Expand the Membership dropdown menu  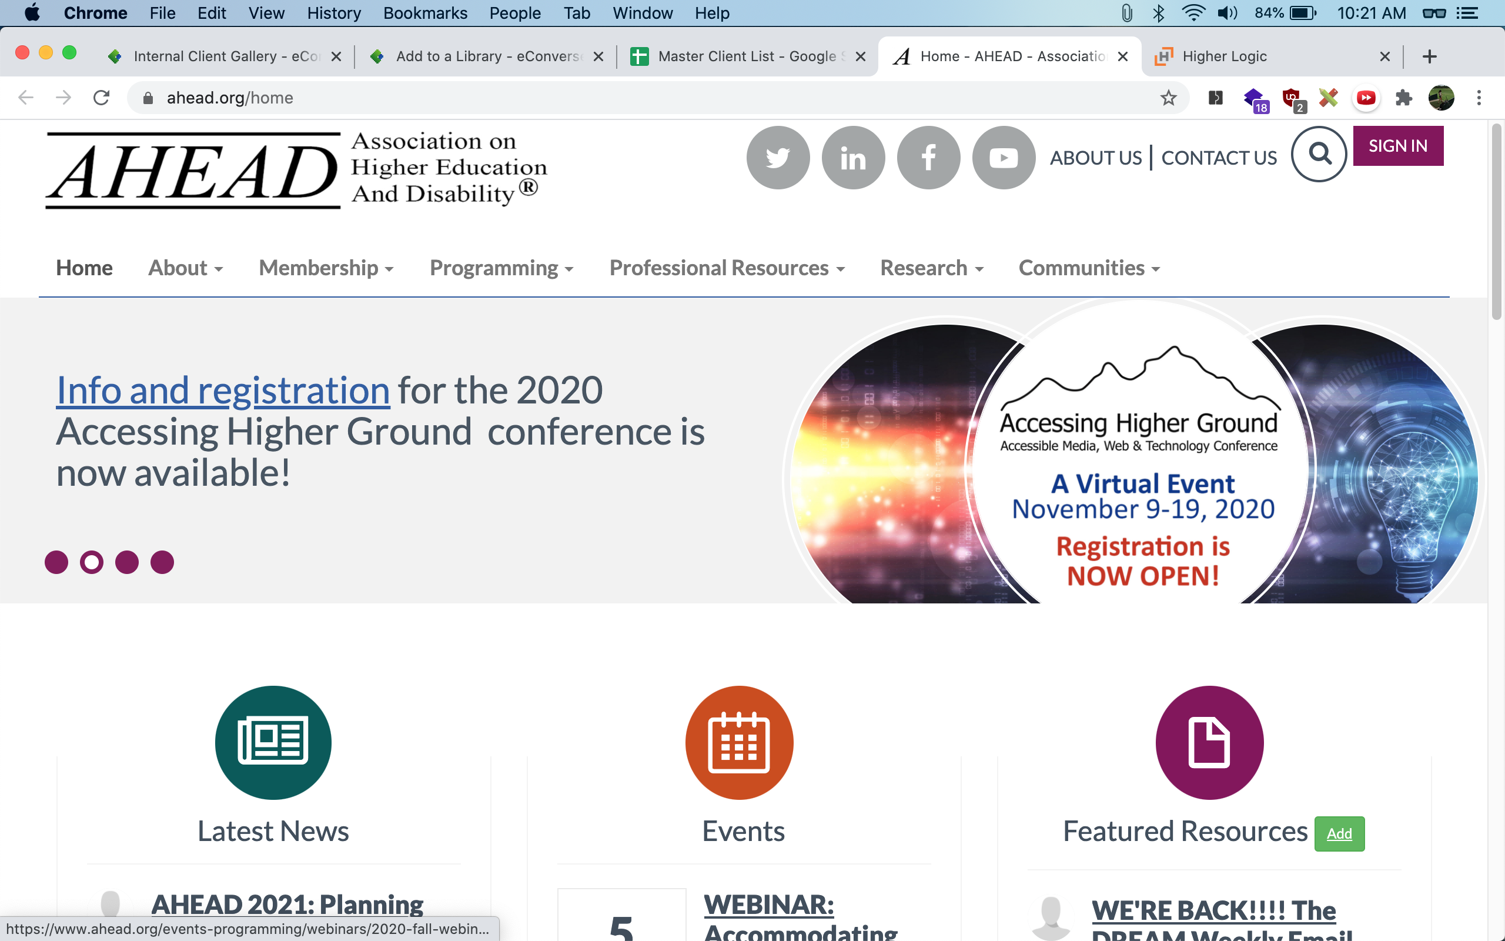(x=326, y=268)
